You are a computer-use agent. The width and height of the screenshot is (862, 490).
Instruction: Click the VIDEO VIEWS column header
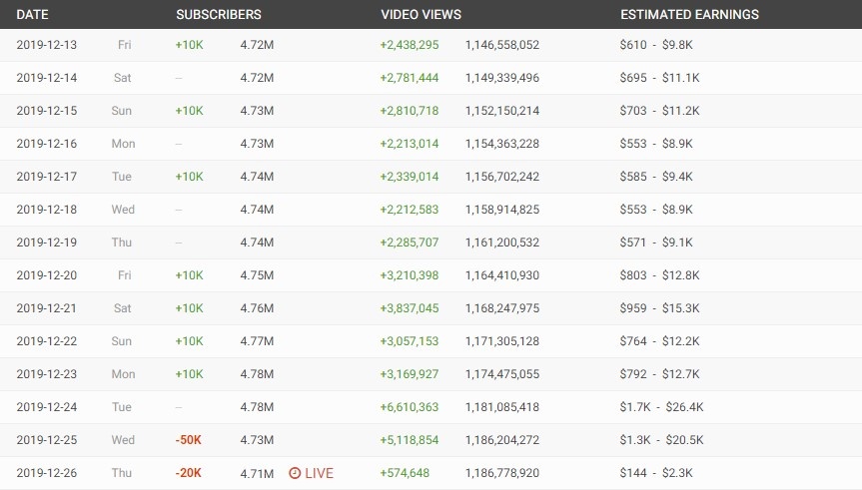pyautogui.click(x=423, y=15)
